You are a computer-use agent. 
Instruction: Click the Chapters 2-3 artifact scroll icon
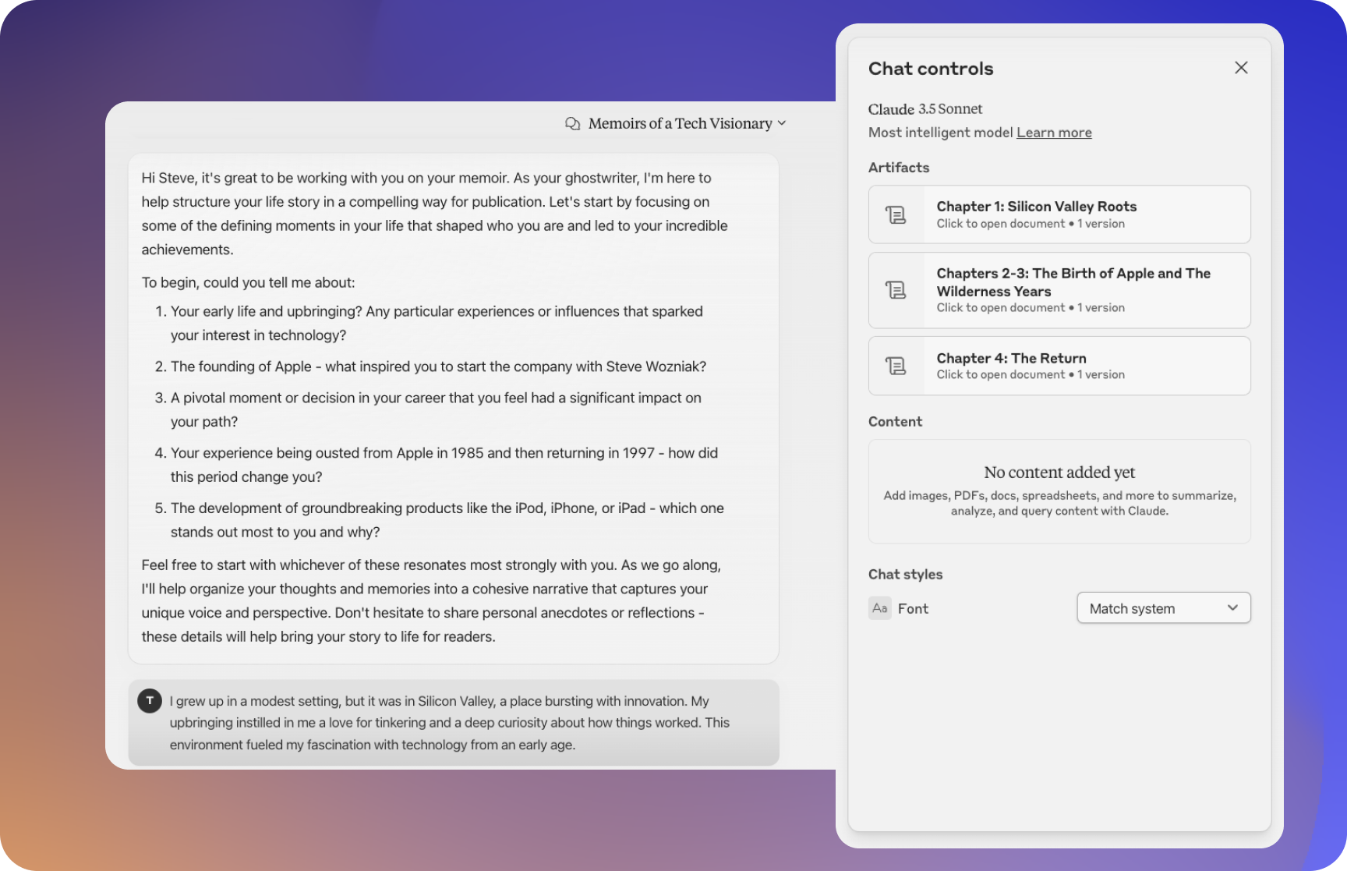[x=896, y=290]
